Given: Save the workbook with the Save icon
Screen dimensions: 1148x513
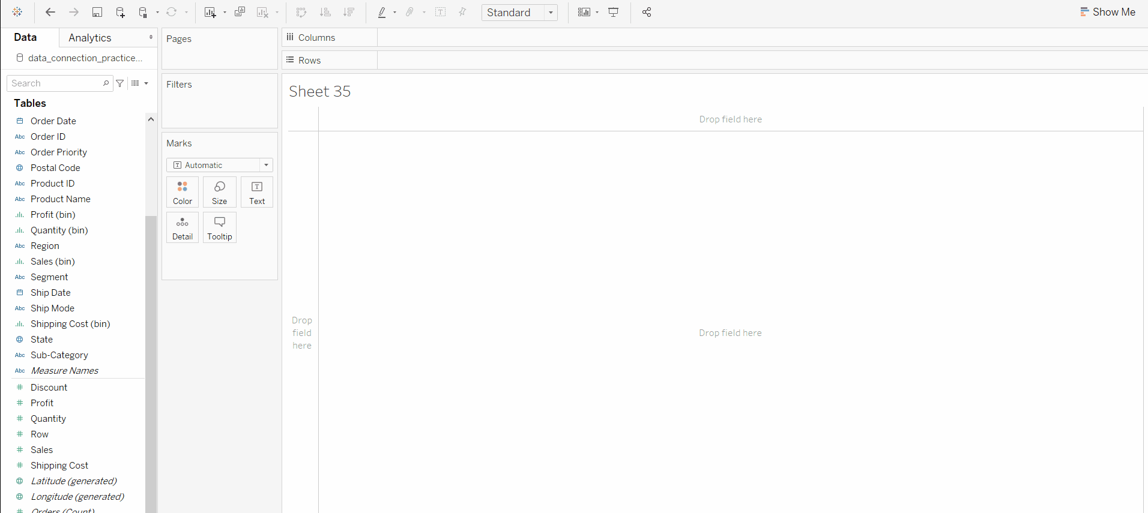Looking at the screenshot, I should point(97,12).
